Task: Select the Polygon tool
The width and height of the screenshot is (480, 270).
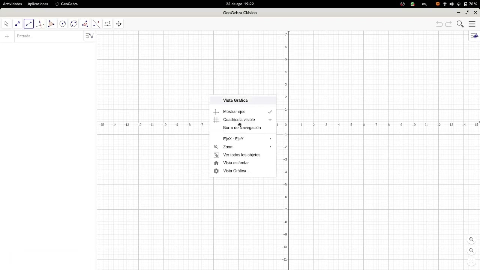Action: [51, 24]
